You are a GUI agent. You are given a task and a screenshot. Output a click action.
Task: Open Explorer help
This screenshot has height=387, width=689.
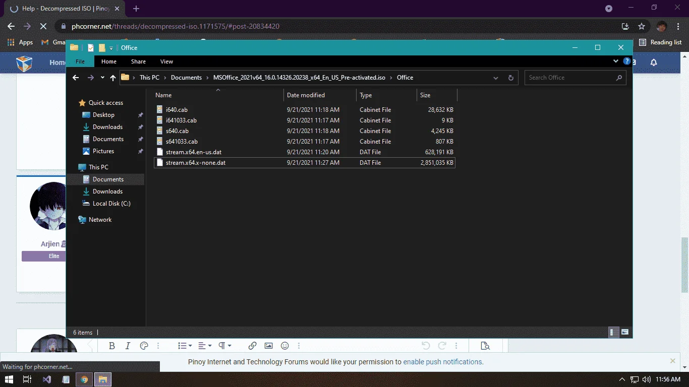point(627,61)
